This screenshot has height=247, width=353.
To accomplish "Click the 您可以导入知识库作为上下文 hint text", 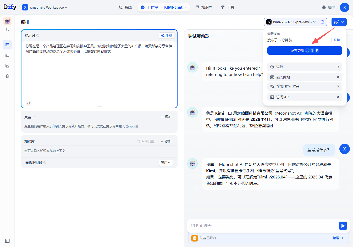I will click(45, 151).
